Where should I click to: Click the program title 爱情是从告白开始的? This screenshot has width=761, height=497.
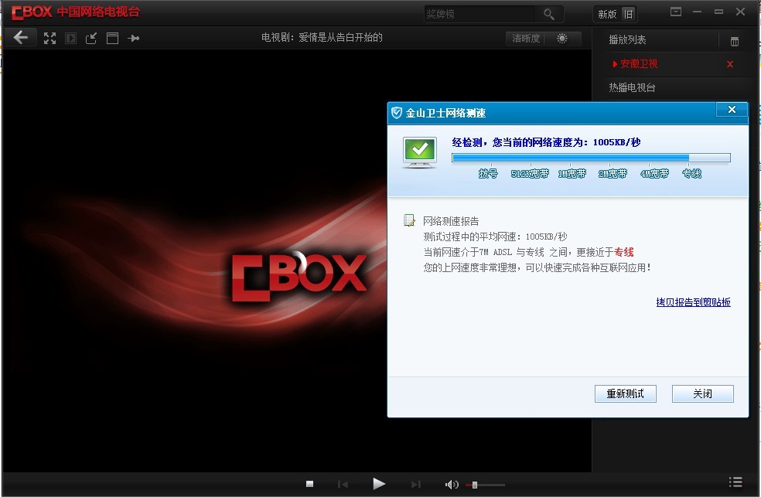point(341,37)
